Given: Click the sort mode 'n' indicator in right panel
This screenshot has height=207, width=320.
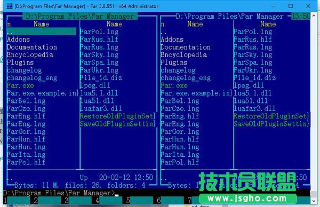Looking at the screenshot, I should pyautogui.click(x=163, y=25).
